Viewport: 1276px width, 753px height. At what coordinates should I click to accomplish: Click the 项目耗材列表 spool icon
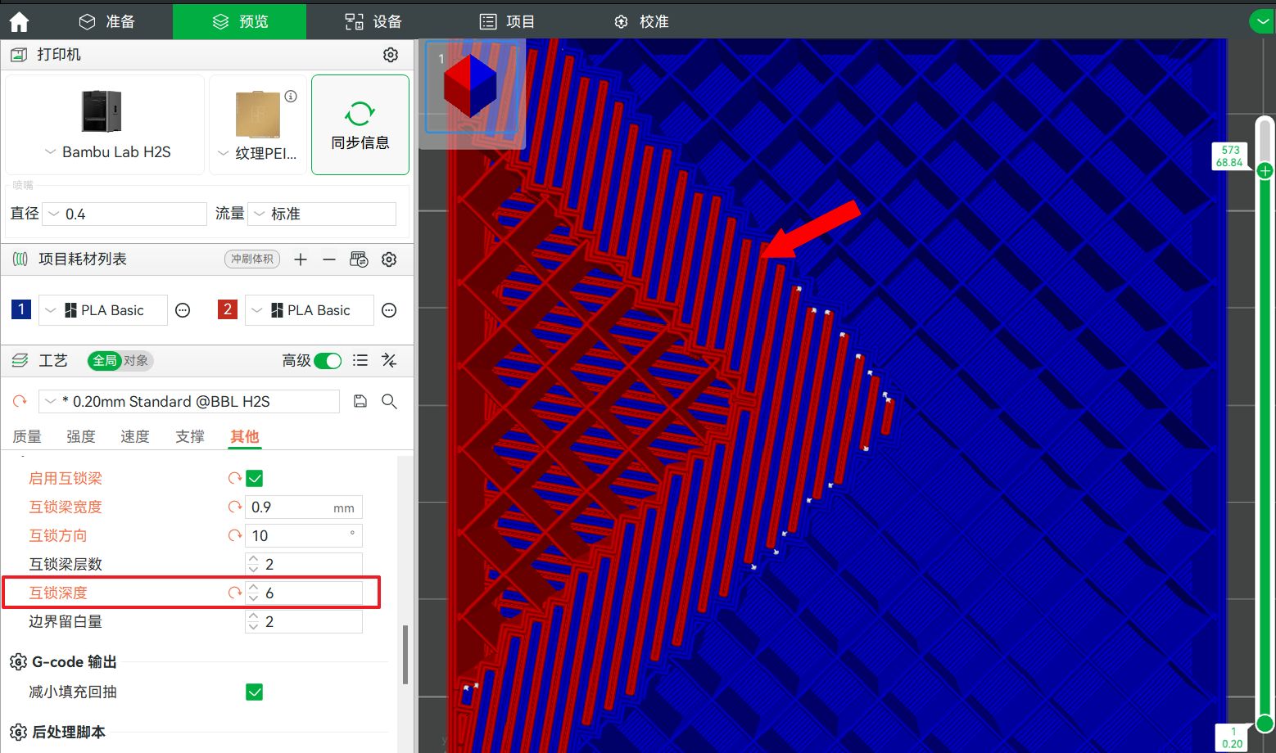[x=20, y=259]
